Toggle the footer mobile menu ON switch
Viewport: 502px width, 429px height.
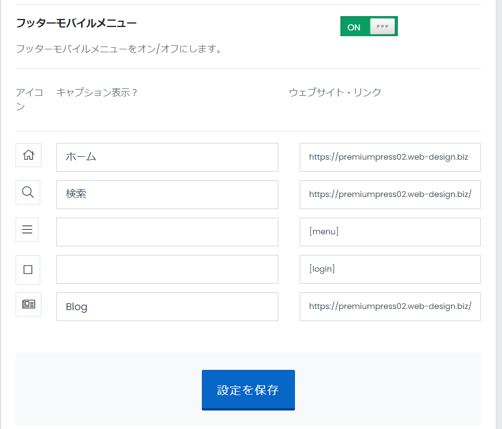tap(369, 26)
